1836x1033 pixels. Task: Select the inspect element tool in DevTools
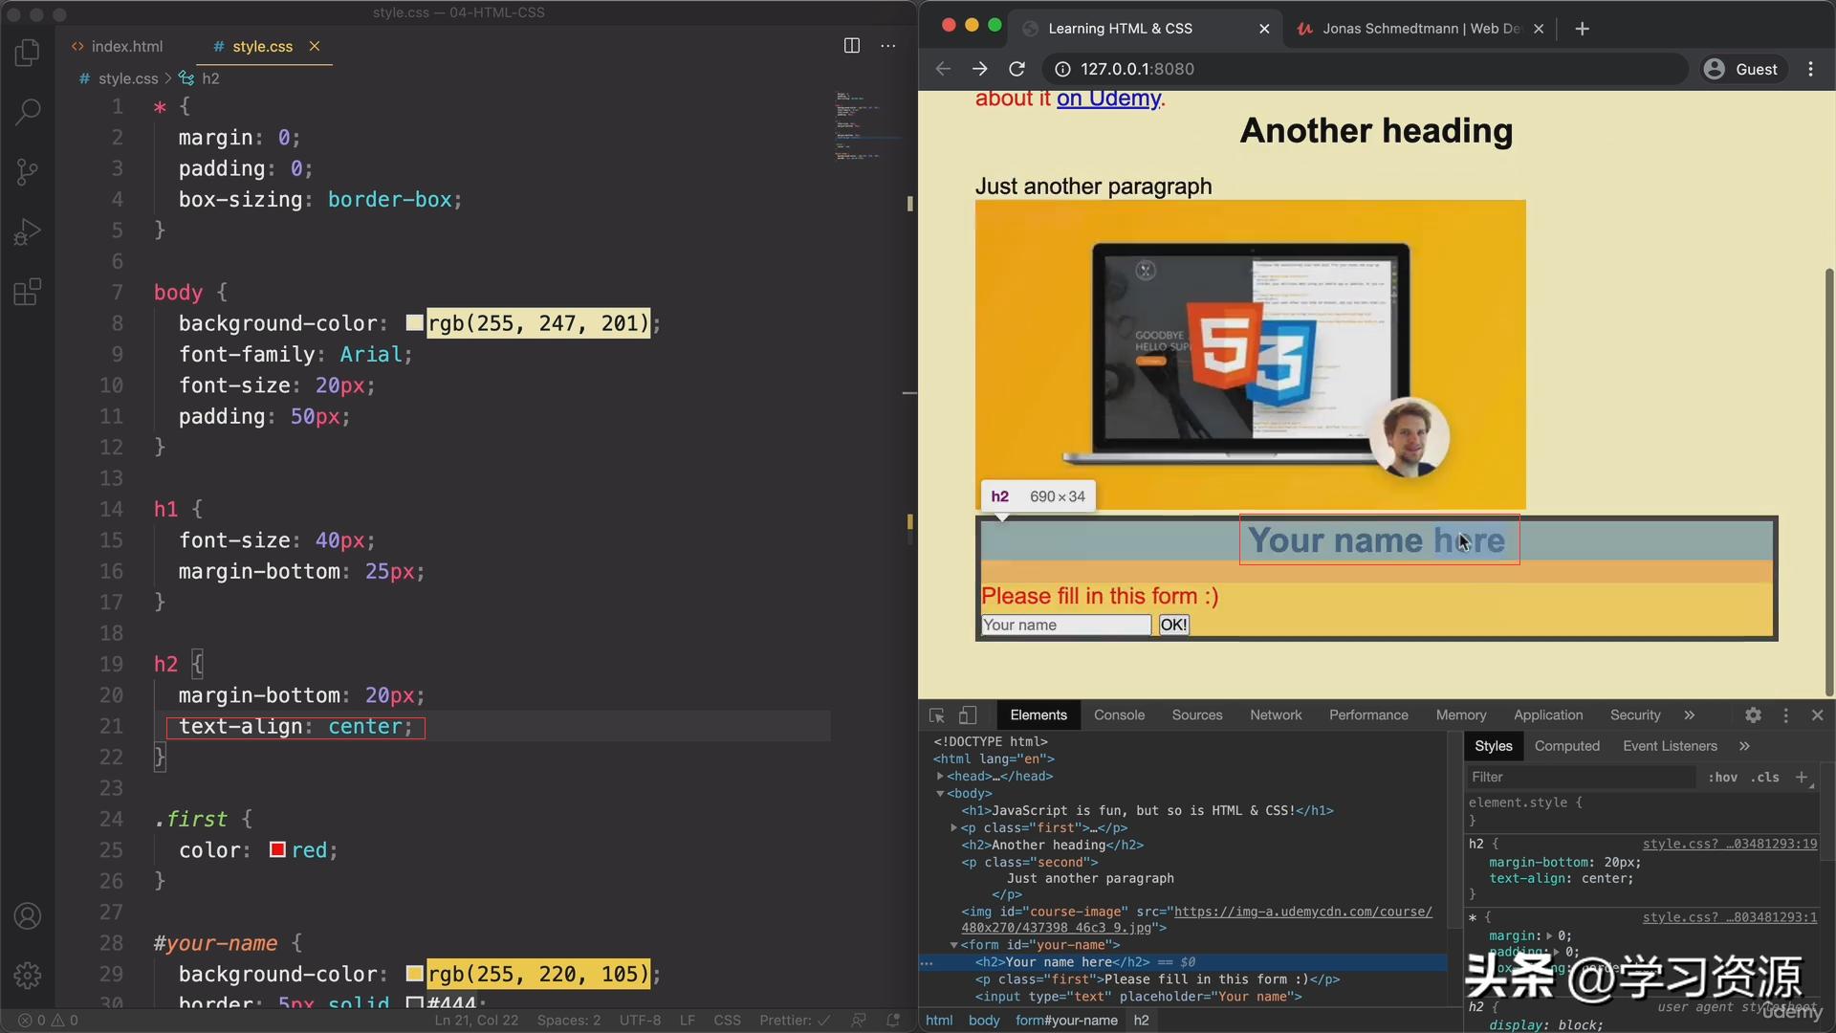935,714
